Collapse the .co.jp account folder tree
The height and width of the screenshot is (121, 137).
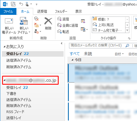coord(4,80)
